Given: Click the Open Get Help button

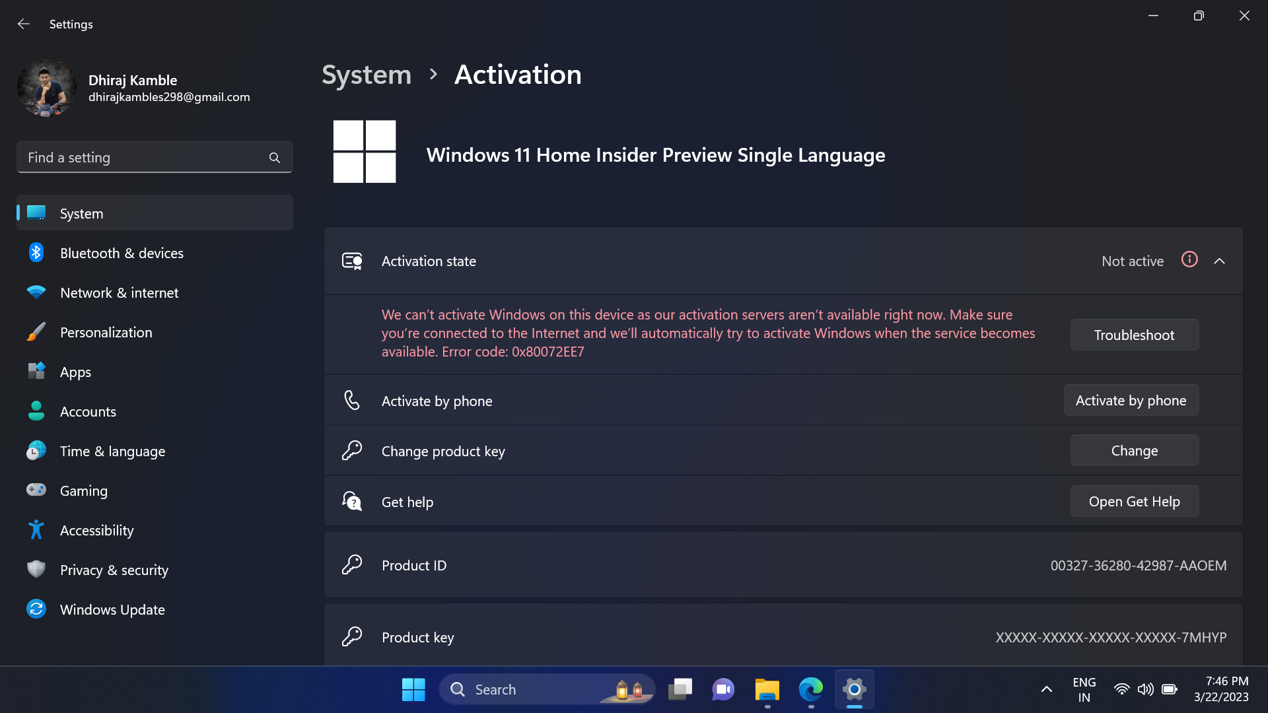Looking at the screenshot, I should click(1134, 501).
